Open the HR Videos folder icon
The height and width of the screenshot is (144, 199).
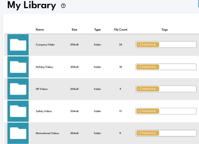click(18, 89)
